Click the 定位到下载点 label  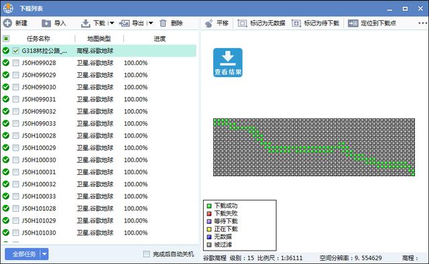(x=378, y=23)
